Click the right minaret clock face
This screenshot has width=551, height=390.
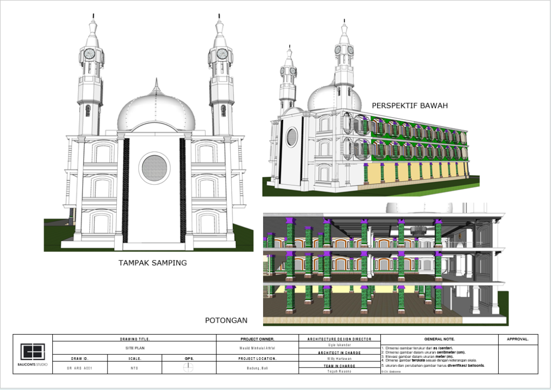click(x=221, y=54)
